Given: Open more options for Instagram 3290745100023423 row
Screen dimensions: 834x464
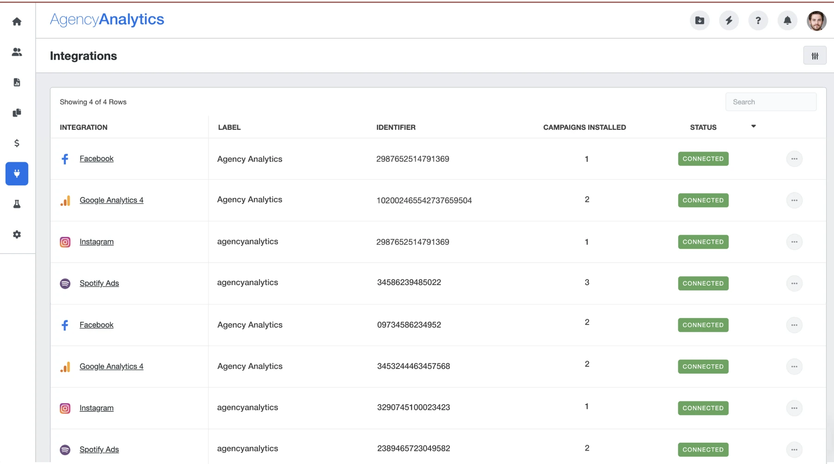Looking at the screenshot, I should click(794, 408).
